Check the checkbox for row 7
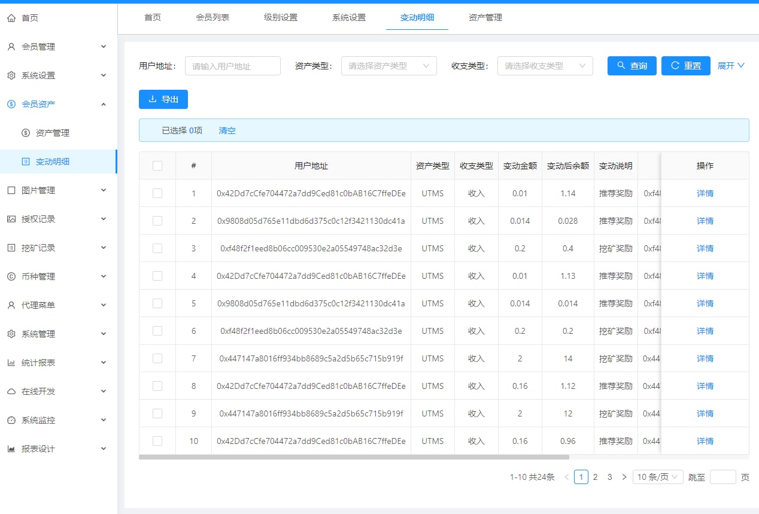The image size is (759, 514). 157,358
